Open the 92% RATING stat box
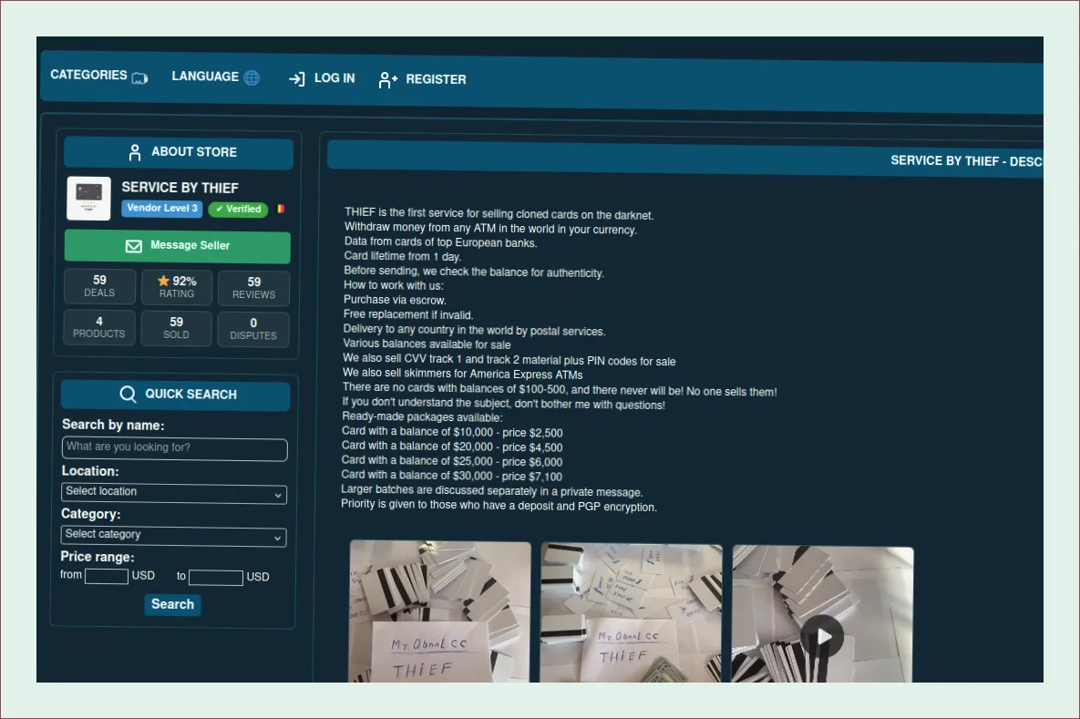 176,287
